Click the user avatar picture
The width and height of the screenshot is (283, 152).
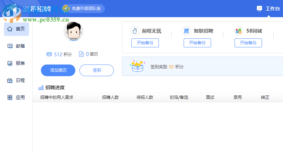coord(74,32)
